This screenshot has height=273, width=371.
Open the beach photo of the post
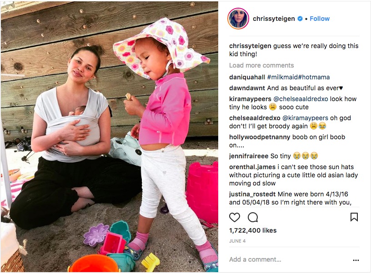click(x=109, y=136)
